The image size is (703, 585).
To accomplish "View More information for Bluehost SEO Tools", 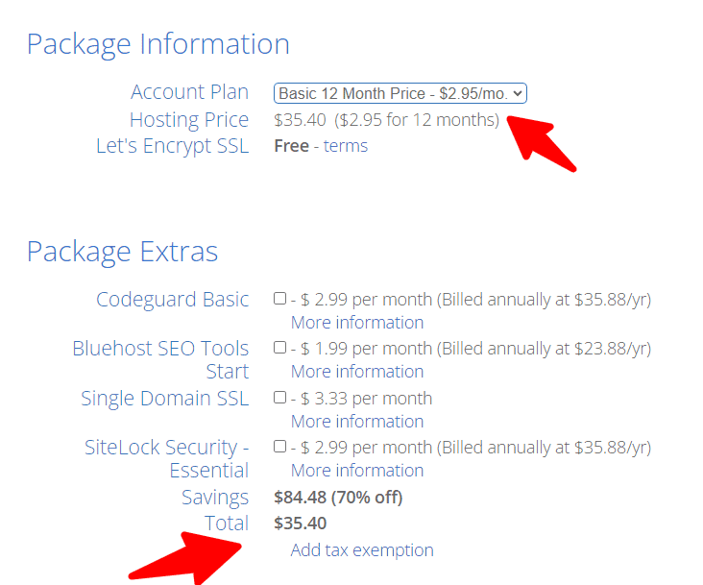I will [x=356, y=372].
